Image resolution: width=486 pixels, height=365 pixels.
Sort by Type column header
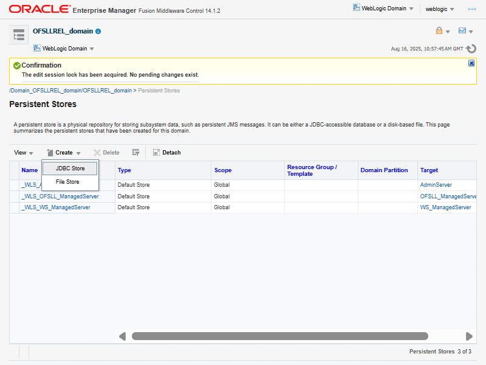125,170
